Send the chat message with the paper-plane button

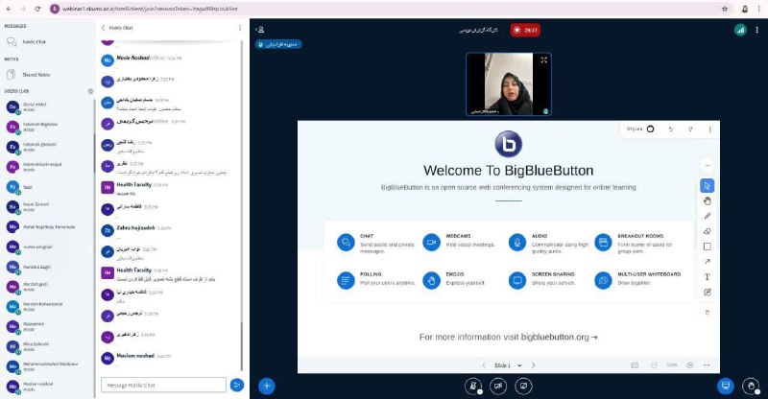(x=236, y=386)
